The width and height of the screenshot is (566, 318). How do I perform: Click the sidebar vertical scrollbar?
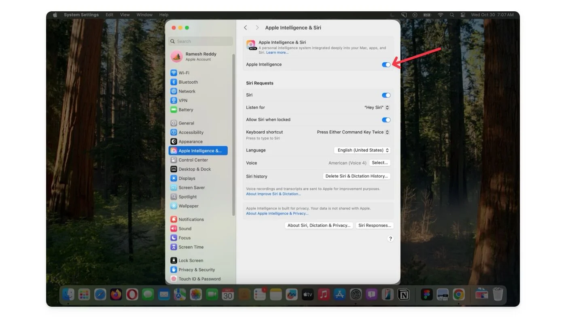pos(233,135)
